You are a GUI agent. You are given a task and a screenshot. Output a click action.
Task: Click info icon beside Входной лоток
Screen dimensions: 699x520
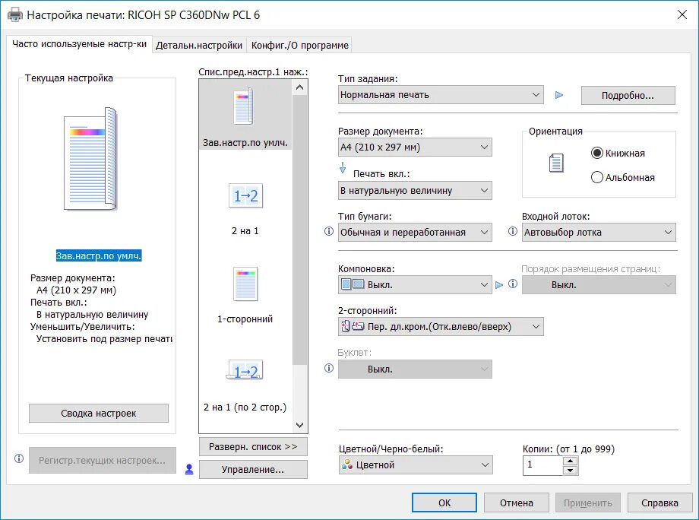point(513,231)
